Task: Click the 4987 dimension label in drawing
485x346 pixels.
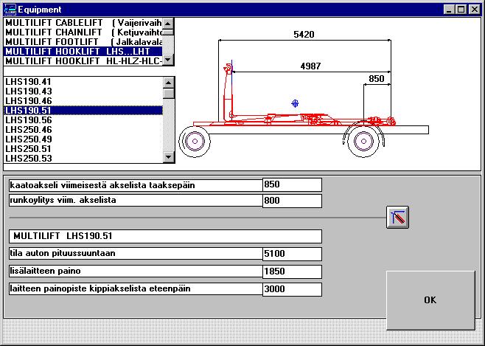Action: click(310, 66)
